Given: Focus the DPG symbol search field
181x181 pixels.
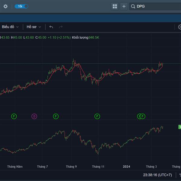Looking at the screenshot, I should [155, 6].
